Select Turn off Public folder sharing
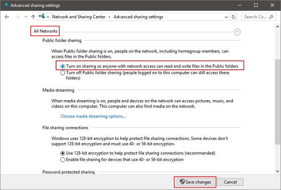The image size is (281, 190). [x=62, y=73]
